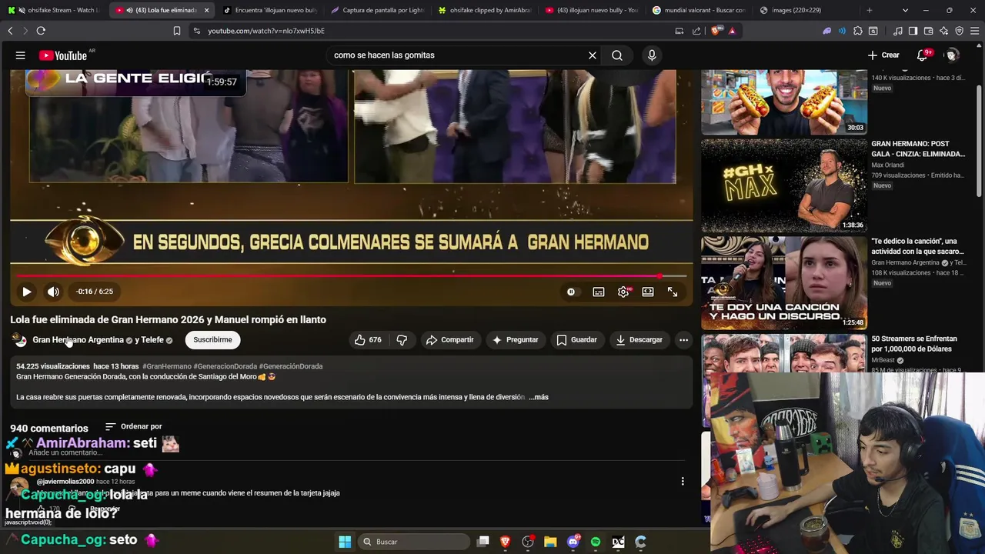Run search with the magnifier button
985x554 pixels.
click(617, 55)
